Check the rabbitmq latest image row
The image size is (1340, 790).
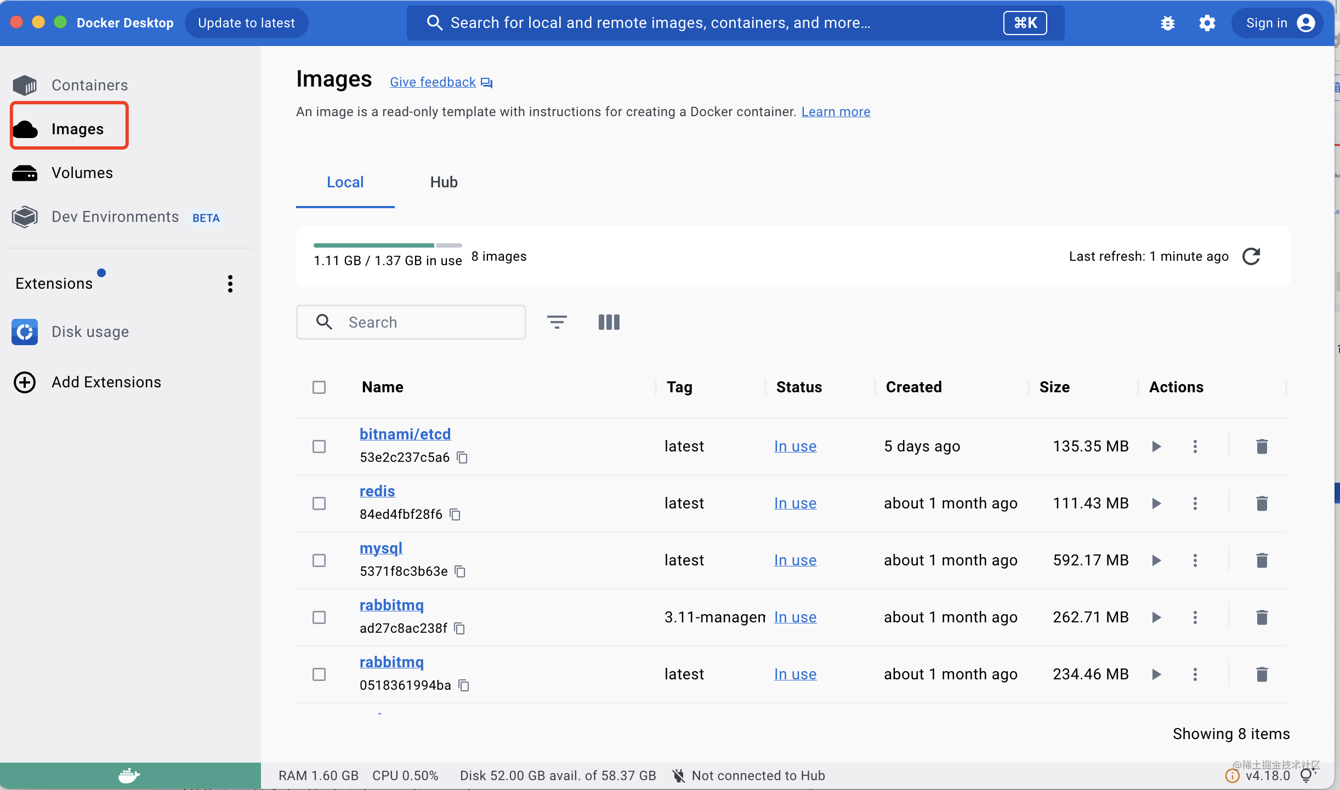click(x=319, y=674)
